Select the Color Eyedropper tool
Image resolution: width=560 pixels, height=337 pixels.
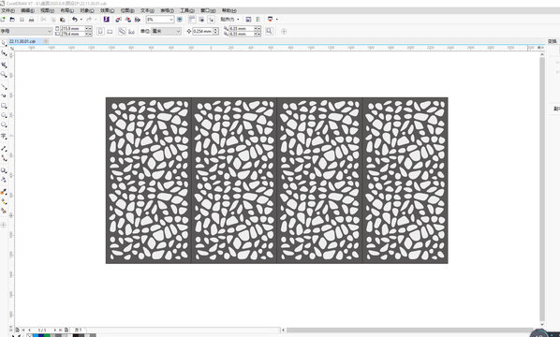4,192
